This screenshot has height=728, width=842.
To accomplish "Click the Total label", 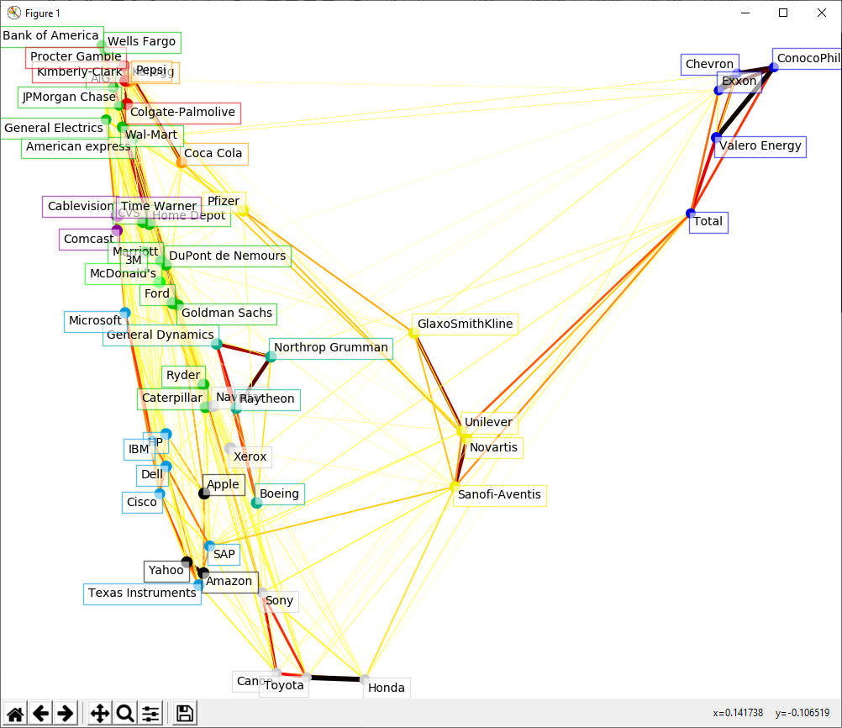I will [x=708, y=222].
